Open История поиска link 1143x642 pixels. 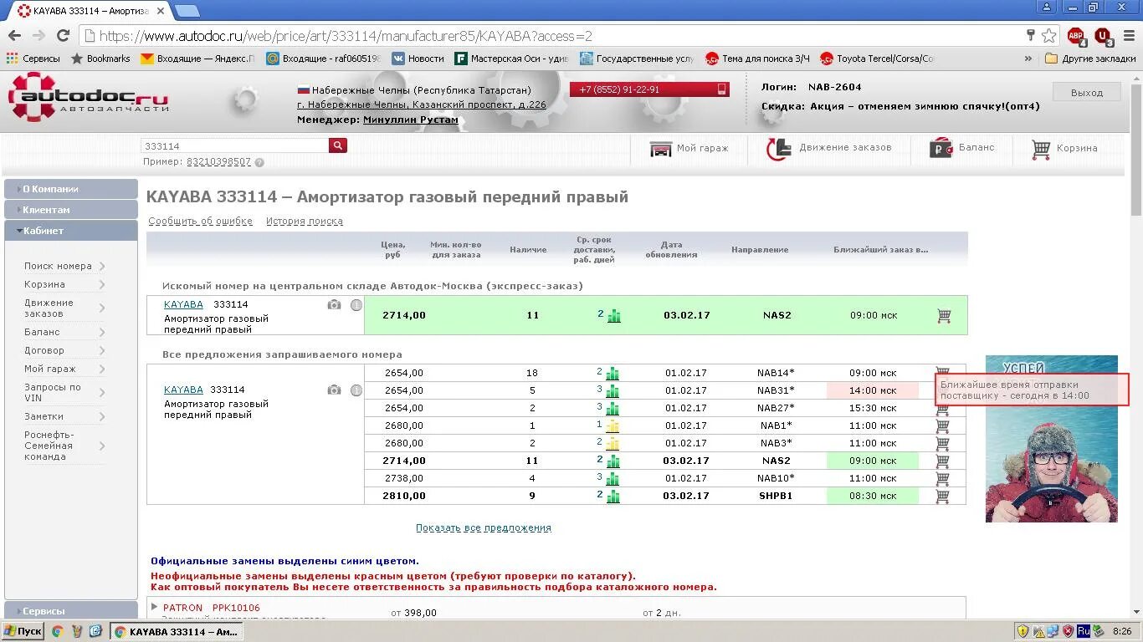click(x=305, y=222)
